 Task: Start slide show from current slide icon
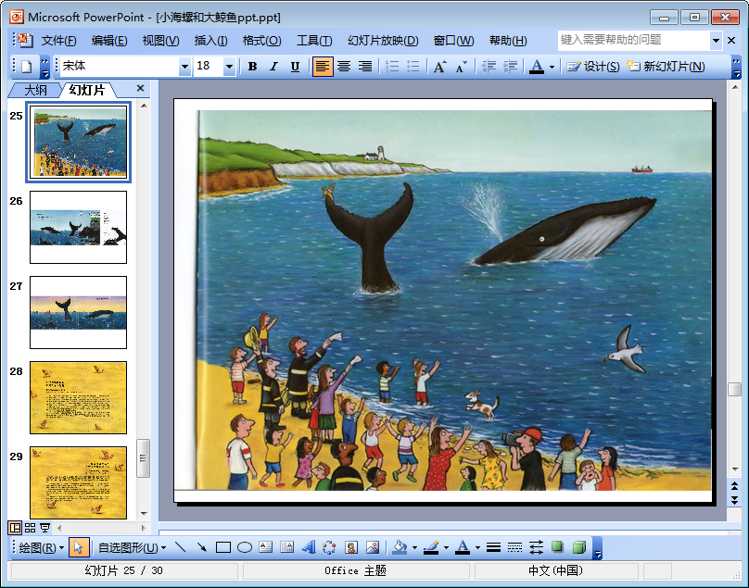click(x=44, y=528)
